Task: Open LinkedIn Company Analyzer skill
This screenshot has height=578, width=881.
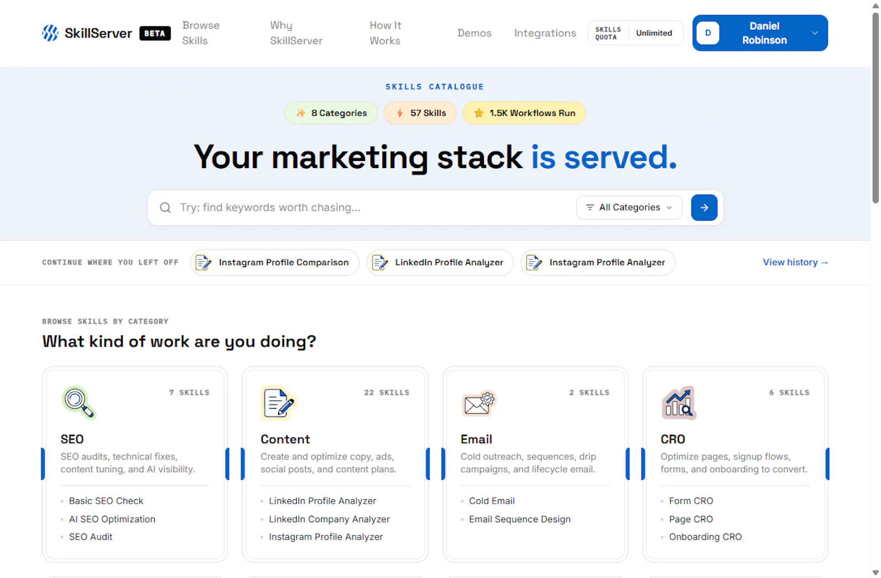Action: [329, 519]
